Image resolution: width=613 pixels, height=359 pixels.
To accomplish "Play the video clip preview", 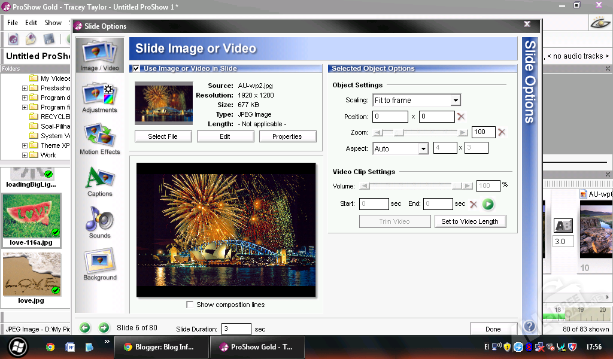I will (x=488, y=204).
